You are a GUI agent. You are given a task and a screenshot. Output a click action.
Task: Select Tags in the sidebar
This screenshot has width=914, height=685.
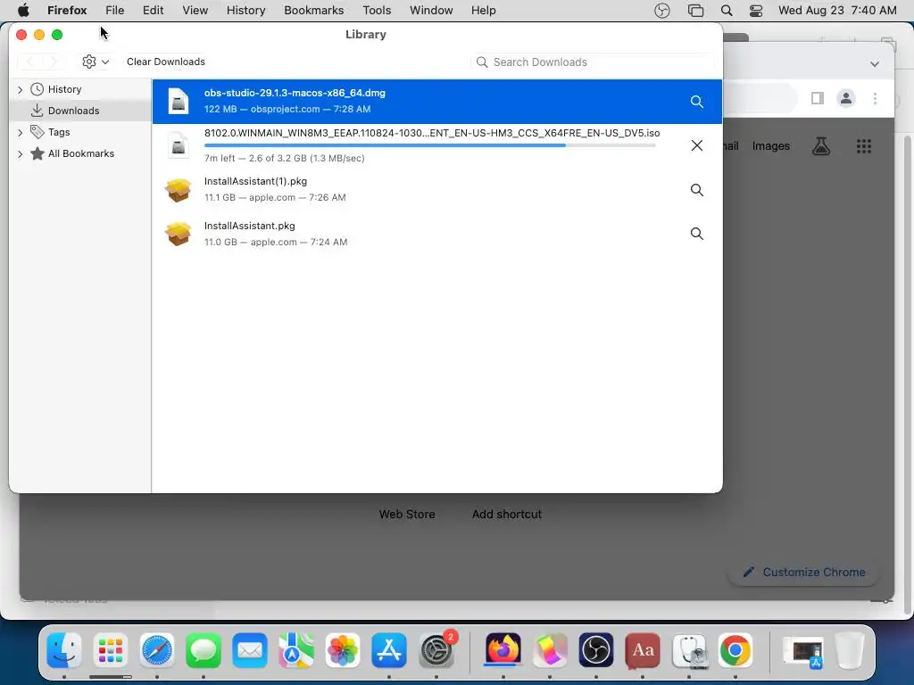pos(59,132)
